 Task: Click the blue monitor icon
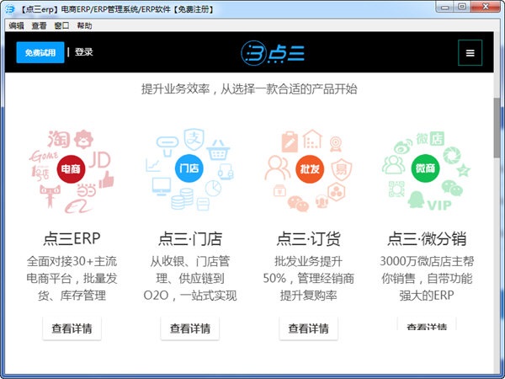tap(162, 186)
